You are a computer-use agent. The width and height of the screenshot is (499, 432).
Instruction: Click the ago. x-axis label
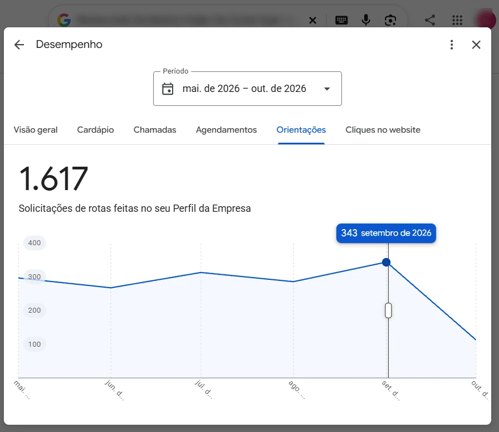pos(297,389)
